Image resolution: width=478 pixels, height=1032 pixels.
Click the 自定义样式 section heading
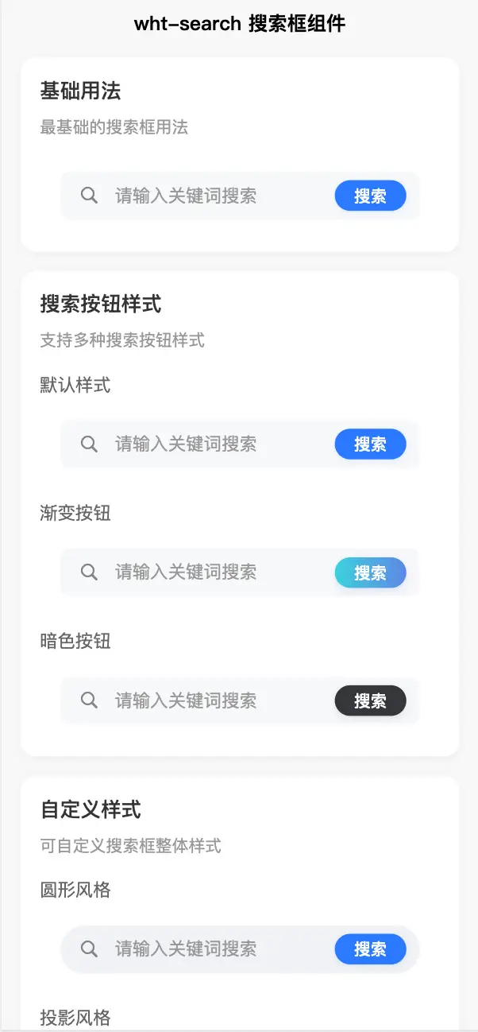tap(91, 809)
